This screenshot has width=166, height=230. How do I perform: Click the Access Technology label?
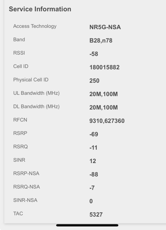[x=35, y=26]
